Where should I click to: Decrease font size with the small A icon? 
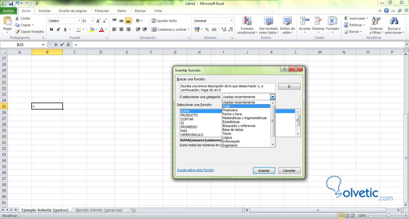point(105,21)
